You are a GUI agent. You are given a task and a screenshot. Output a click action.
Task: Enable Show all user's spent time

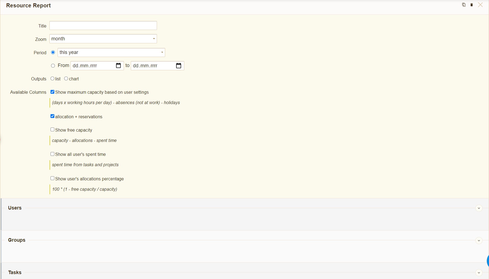coord(52,154)
